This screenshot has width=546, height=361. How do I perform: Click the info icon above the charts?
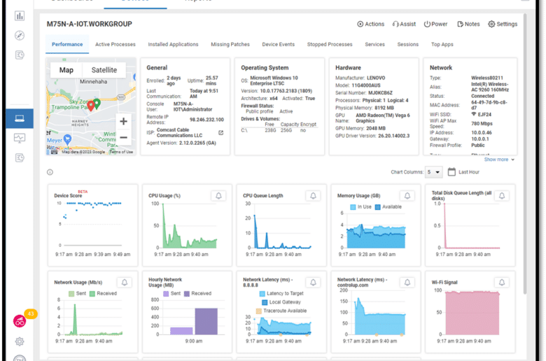50,172
